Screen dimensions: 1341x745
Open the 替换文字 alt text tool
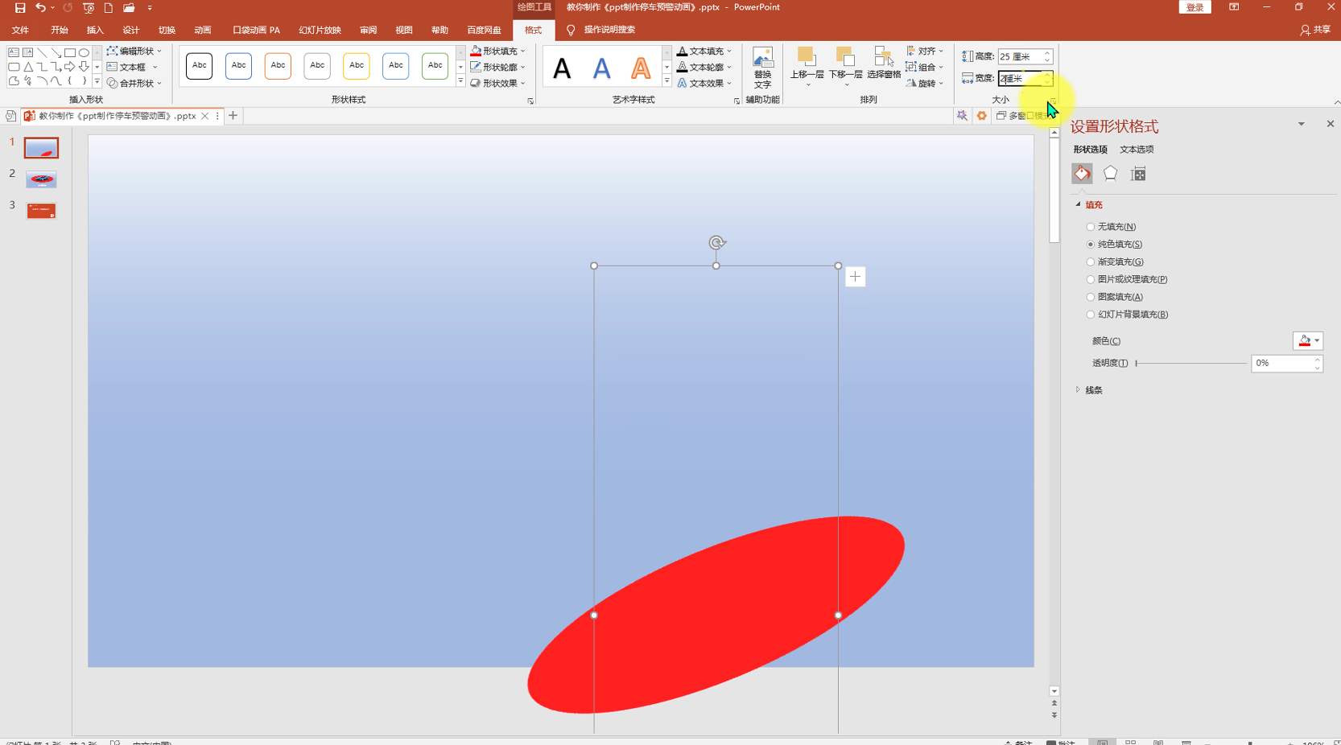click(x=762, y=68)
